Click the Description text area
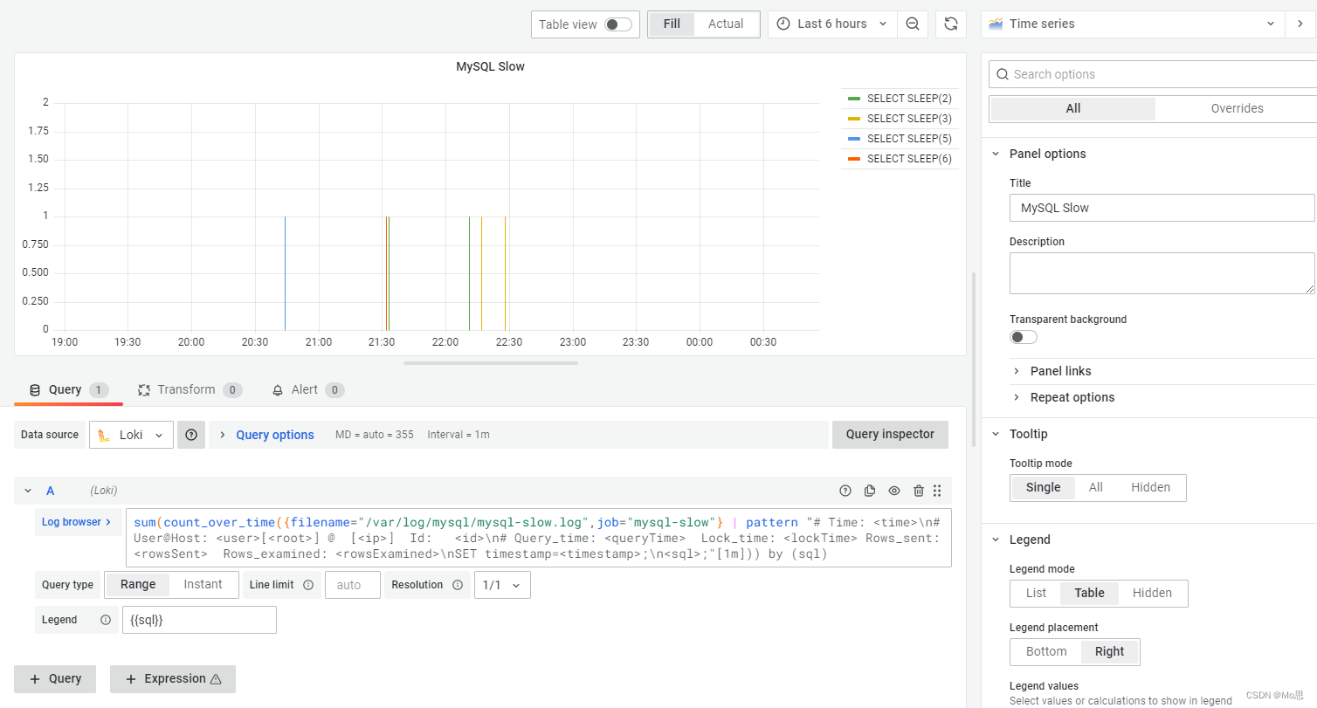Viewport: 1317px width, 708px height. click(1162, 273)
